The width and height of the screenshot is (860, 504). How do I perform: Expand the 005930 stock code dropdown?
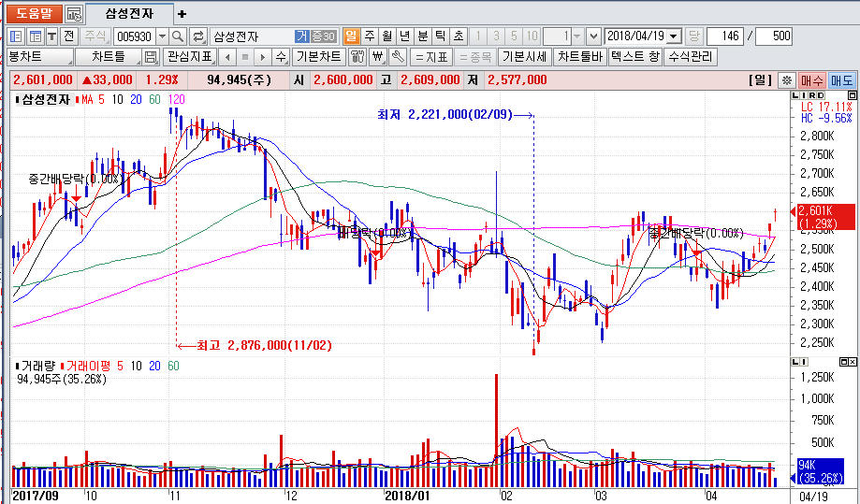[162, 36]
